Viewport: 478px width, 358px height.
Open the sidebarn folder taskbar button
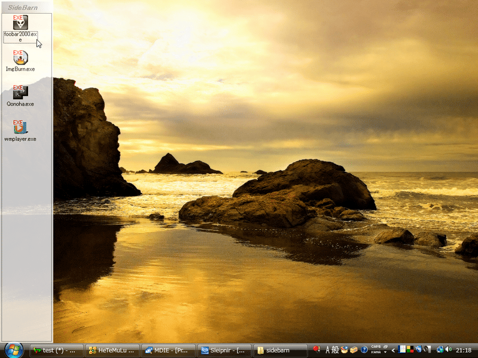pyautogui.click(x=279, y=350)
